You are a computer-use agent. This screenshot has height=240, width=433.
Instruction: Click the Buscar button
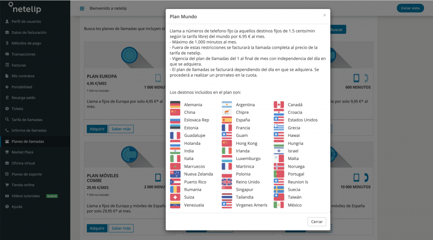point(338,30)
